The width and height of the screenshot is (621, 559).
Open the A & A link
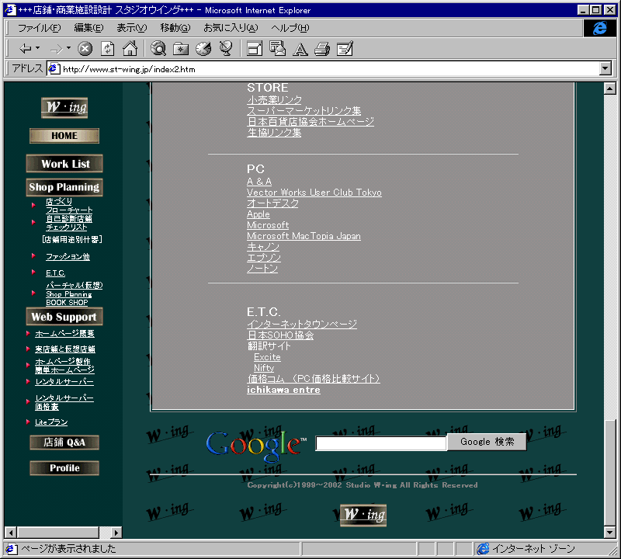pos(259,182)
